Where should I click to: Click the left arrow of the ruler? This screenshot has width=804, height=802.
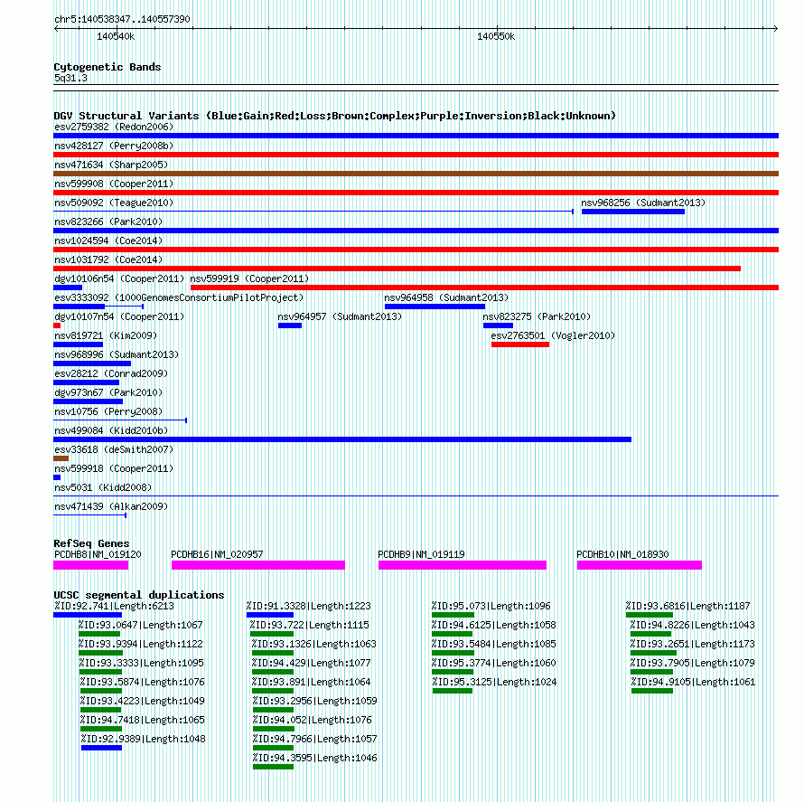56,29
